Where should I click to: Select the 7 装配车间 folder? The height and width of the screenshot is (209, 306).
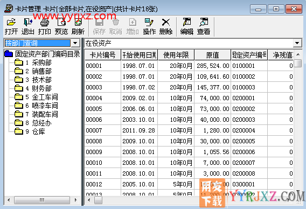tap(36, 114)
